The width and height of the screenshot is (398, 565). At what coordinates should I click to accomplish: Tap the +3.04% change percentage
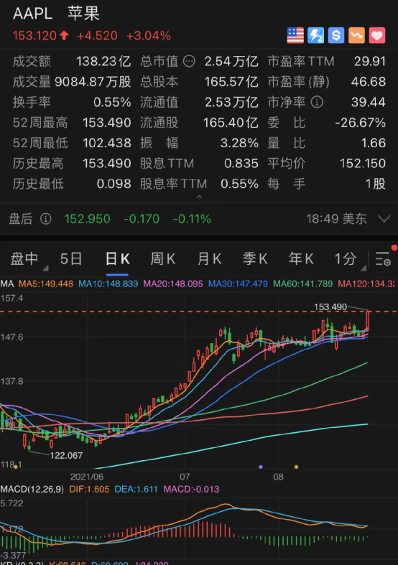[149, 36]
